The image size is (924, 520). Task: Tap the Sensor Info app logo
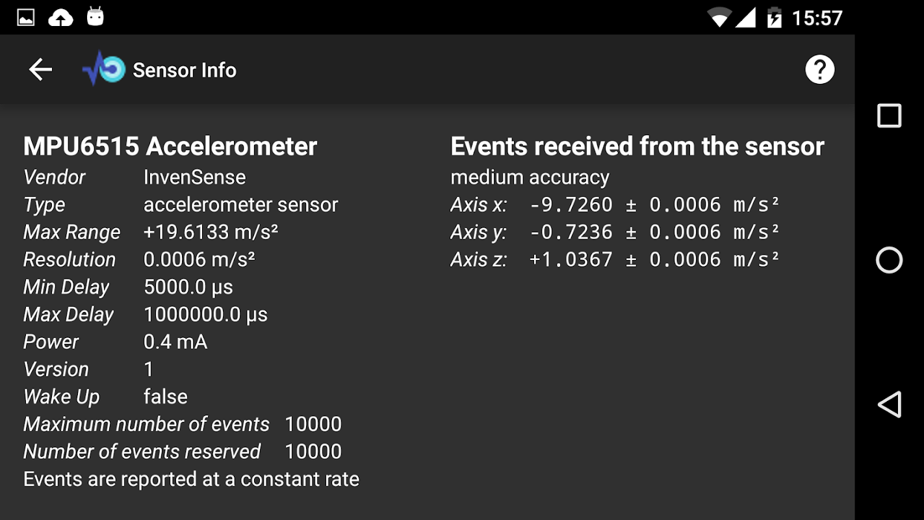103,69
